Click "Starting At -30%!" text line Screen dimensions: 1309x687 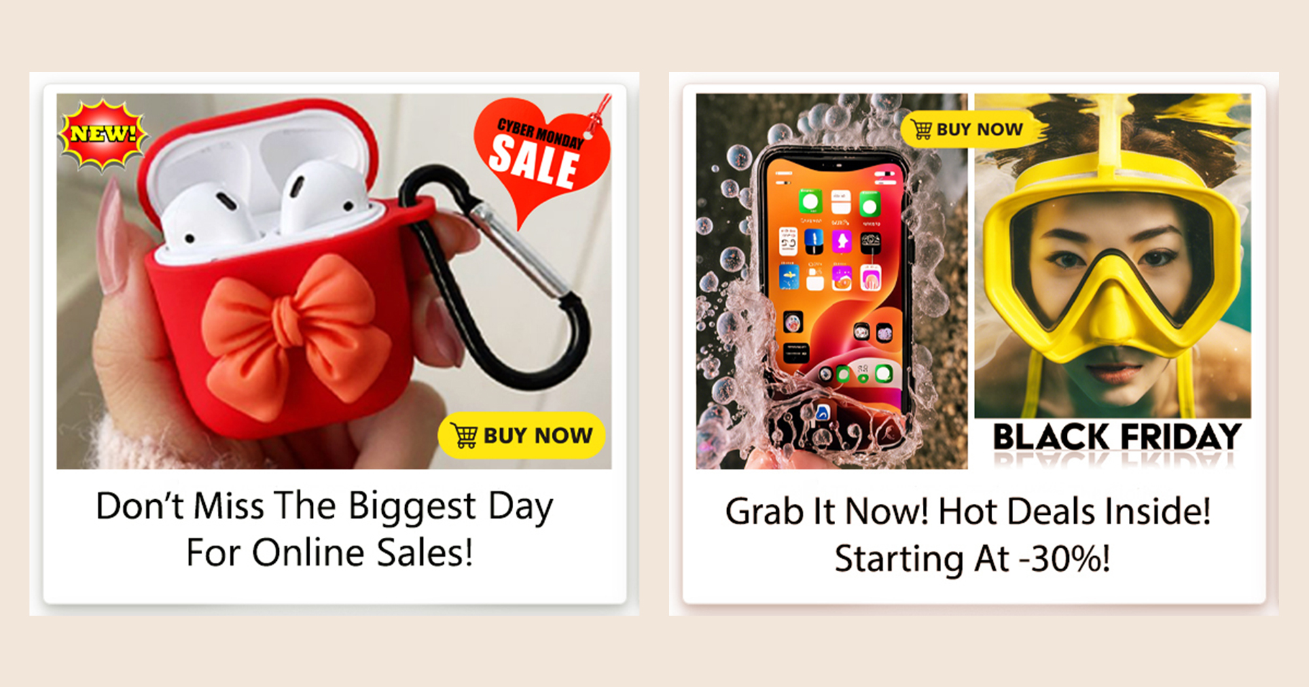tap(973, 559)
